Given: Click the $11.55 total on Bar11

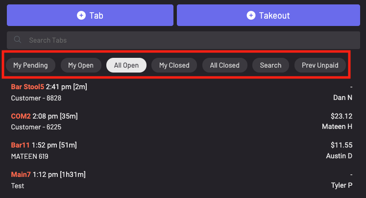Looking at the screenshot, I should pos(342,145).
